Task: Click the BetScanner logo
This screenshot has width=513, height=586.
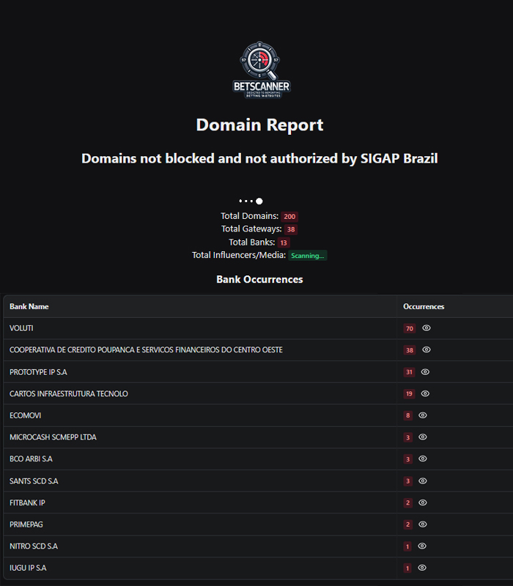Action: click(261, 70)
